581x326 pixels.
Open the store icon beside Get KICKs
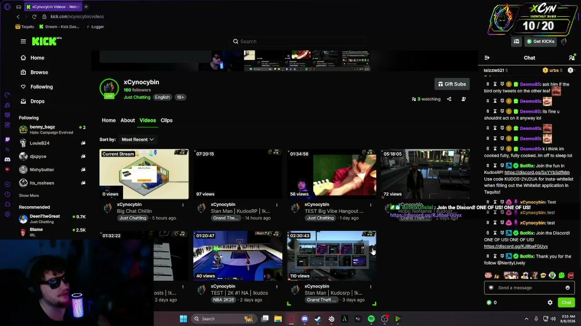(x=517, y=42)
